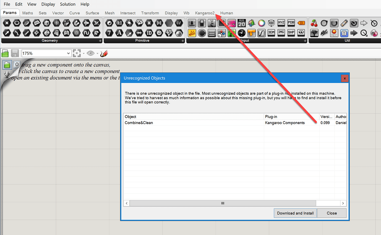
Task: Select the Import SHP icon
Action: pos(291,33)
